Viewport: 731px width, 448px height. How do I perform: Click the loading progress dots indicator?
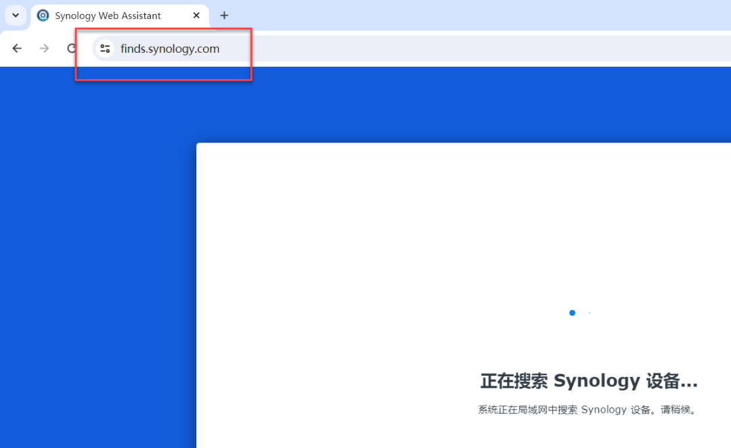point(580,313)
